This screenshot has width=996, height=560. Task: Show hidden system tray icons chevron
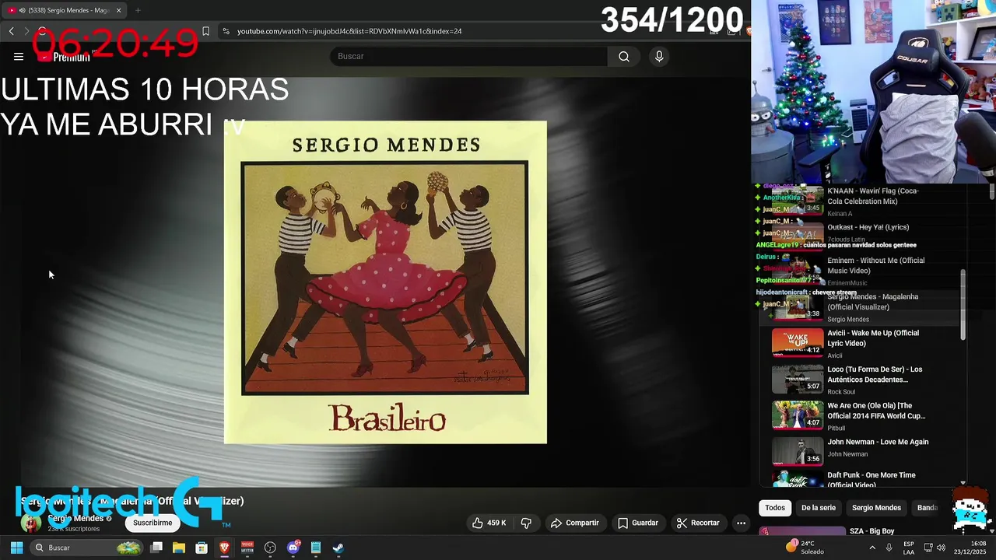point(872,548)
